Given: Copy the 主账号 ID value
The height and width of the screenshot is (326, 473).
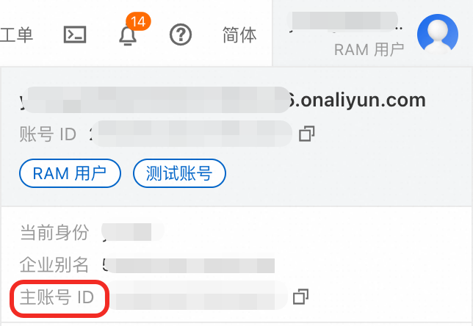Looking at the screenshot, I should (300, 297).
